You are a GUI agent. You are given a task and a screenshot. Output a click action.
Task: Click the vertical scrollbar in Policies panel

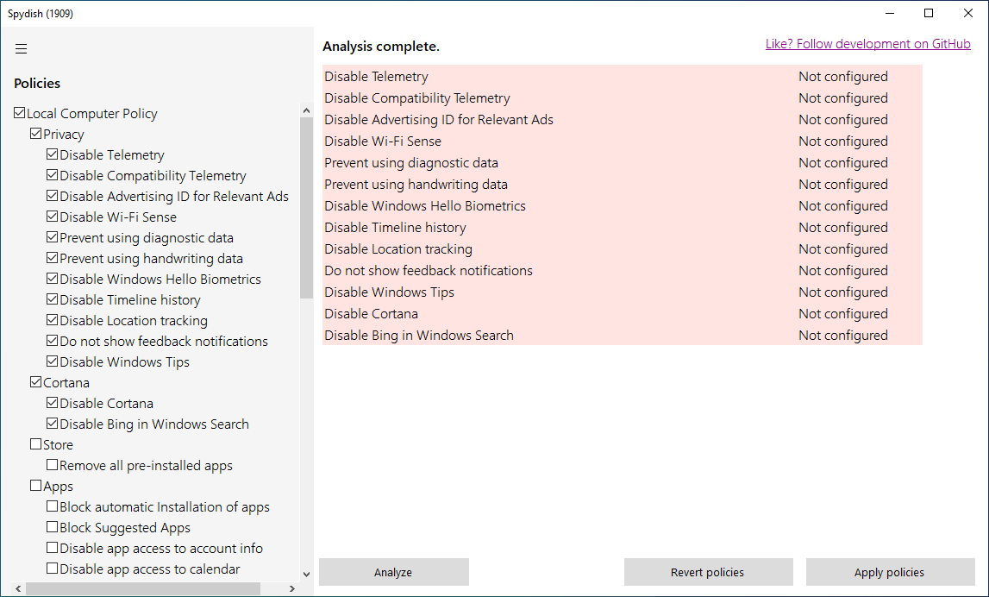tap(306, 207)
